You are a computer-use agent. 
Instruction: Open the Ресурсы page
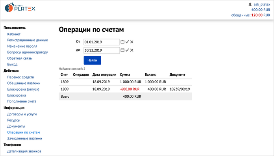point(14,120)
